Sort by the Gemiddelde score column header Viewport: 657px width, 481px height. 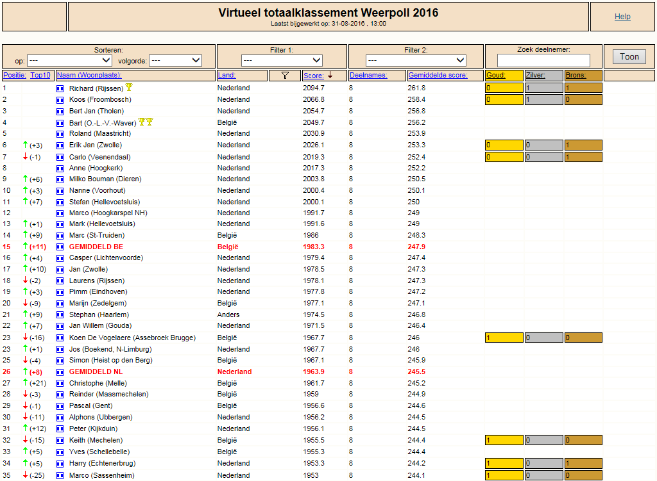[x=438, y=76]
